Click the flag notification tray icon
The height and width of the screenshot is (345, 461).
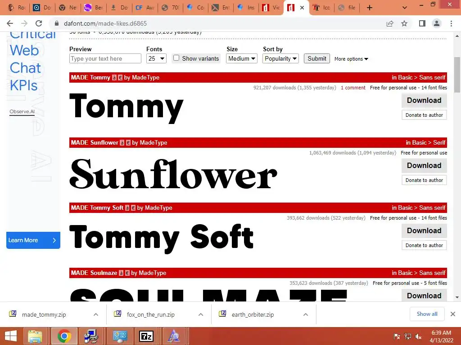pyautogui.click(x=397, y=336)
